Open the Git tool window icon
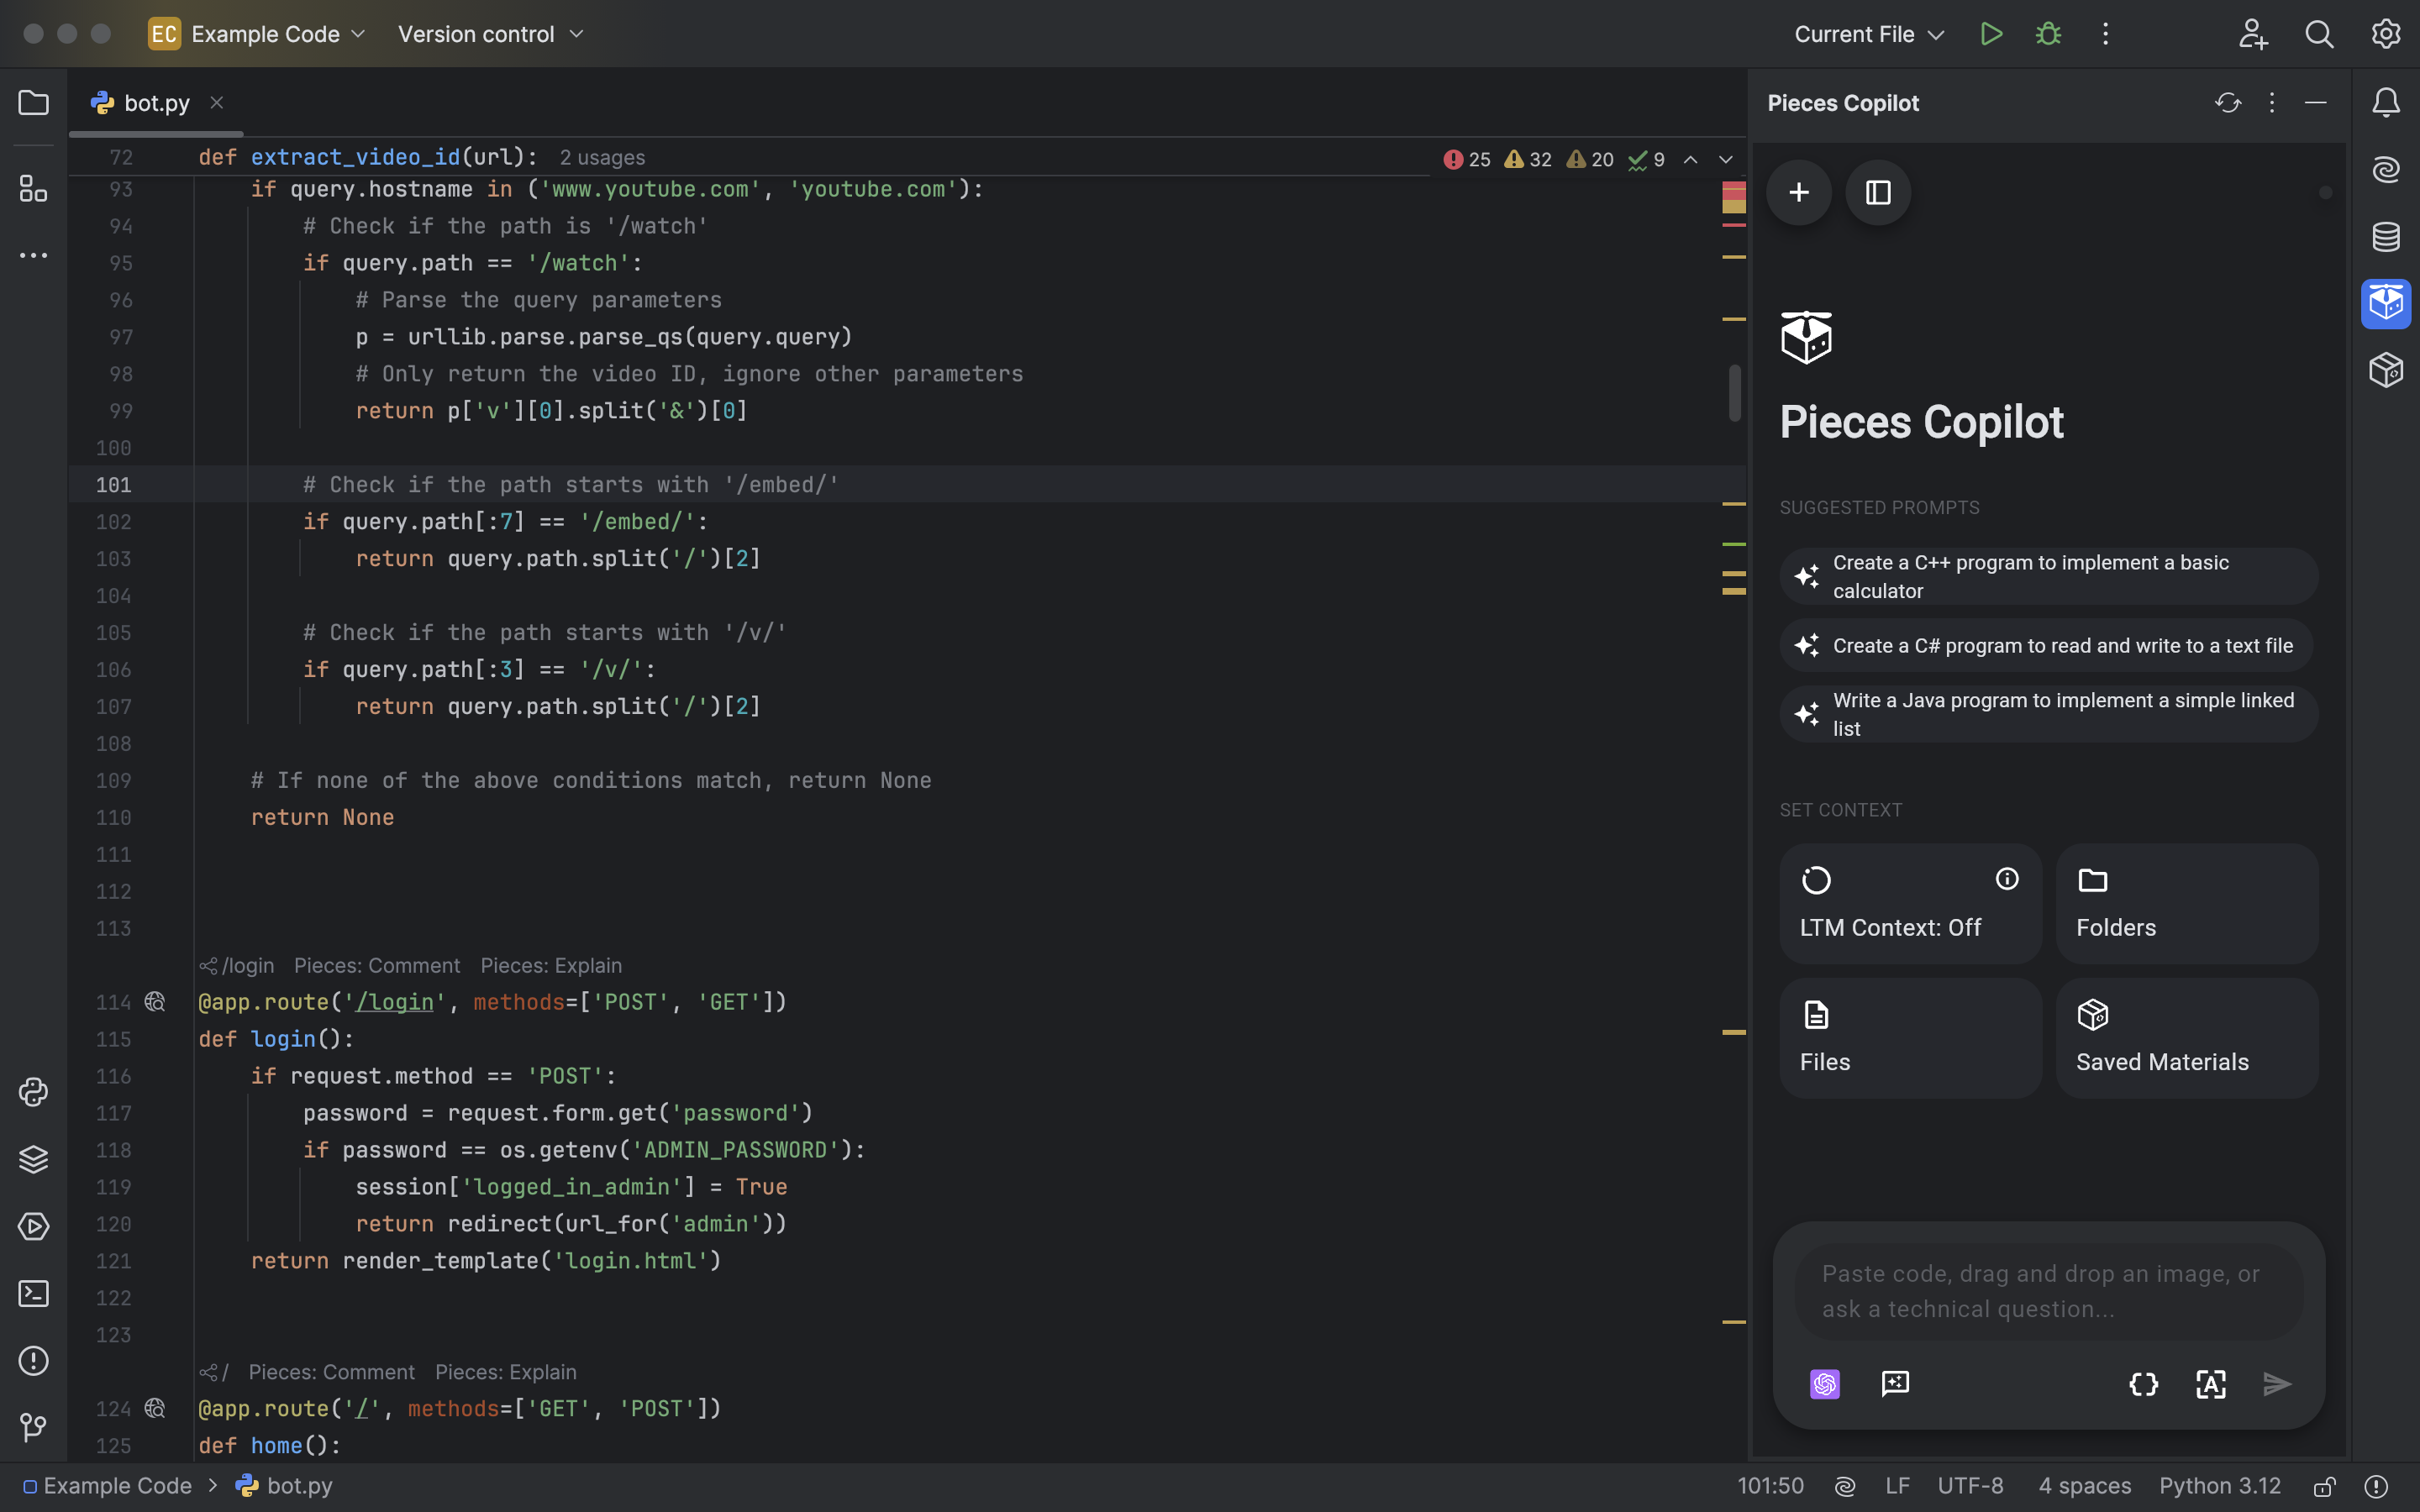Viewport: 2420px width, 1512px height. [33, 1428]
